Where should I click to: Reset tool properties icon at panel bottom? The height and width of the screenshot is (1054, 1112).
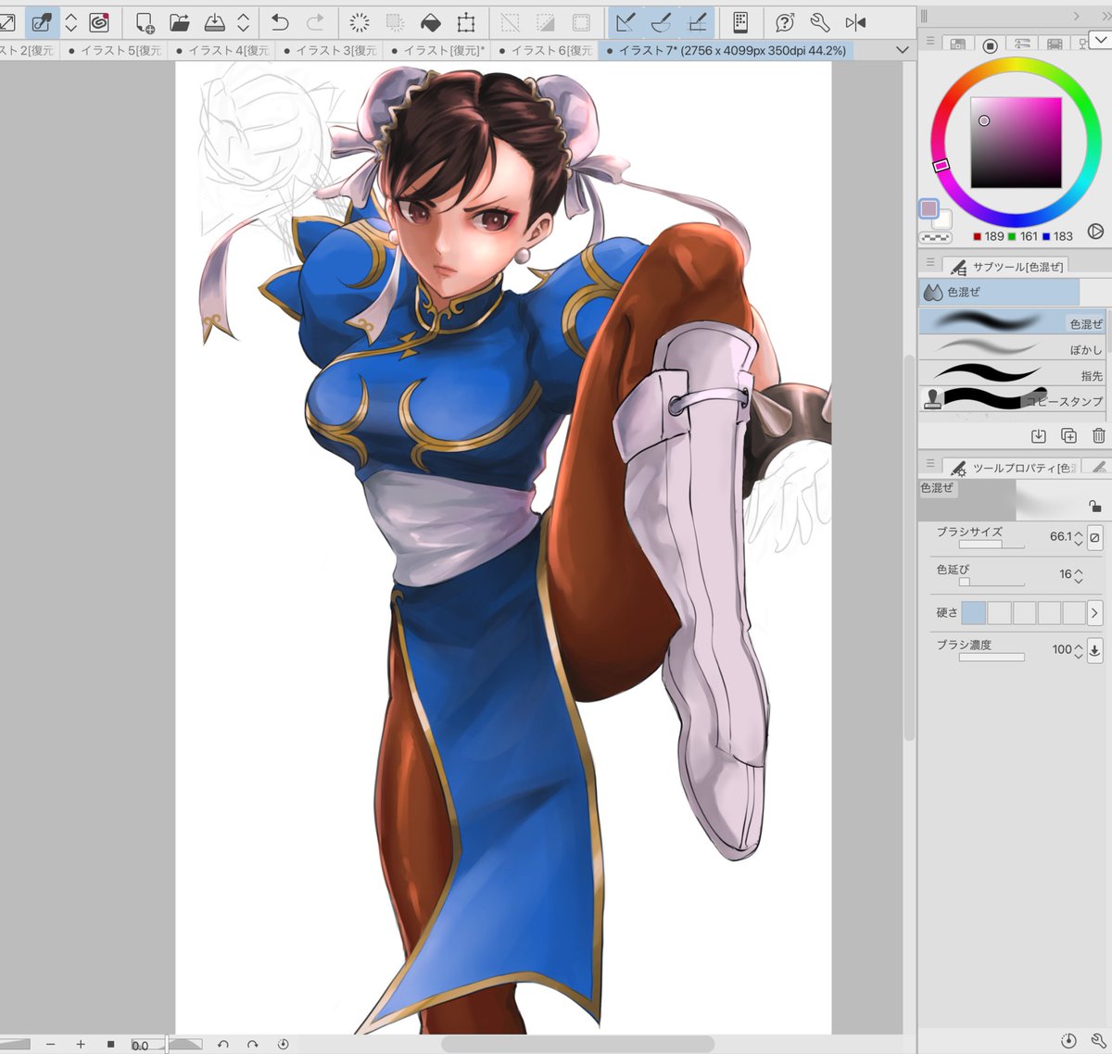pos(1068,1041)
